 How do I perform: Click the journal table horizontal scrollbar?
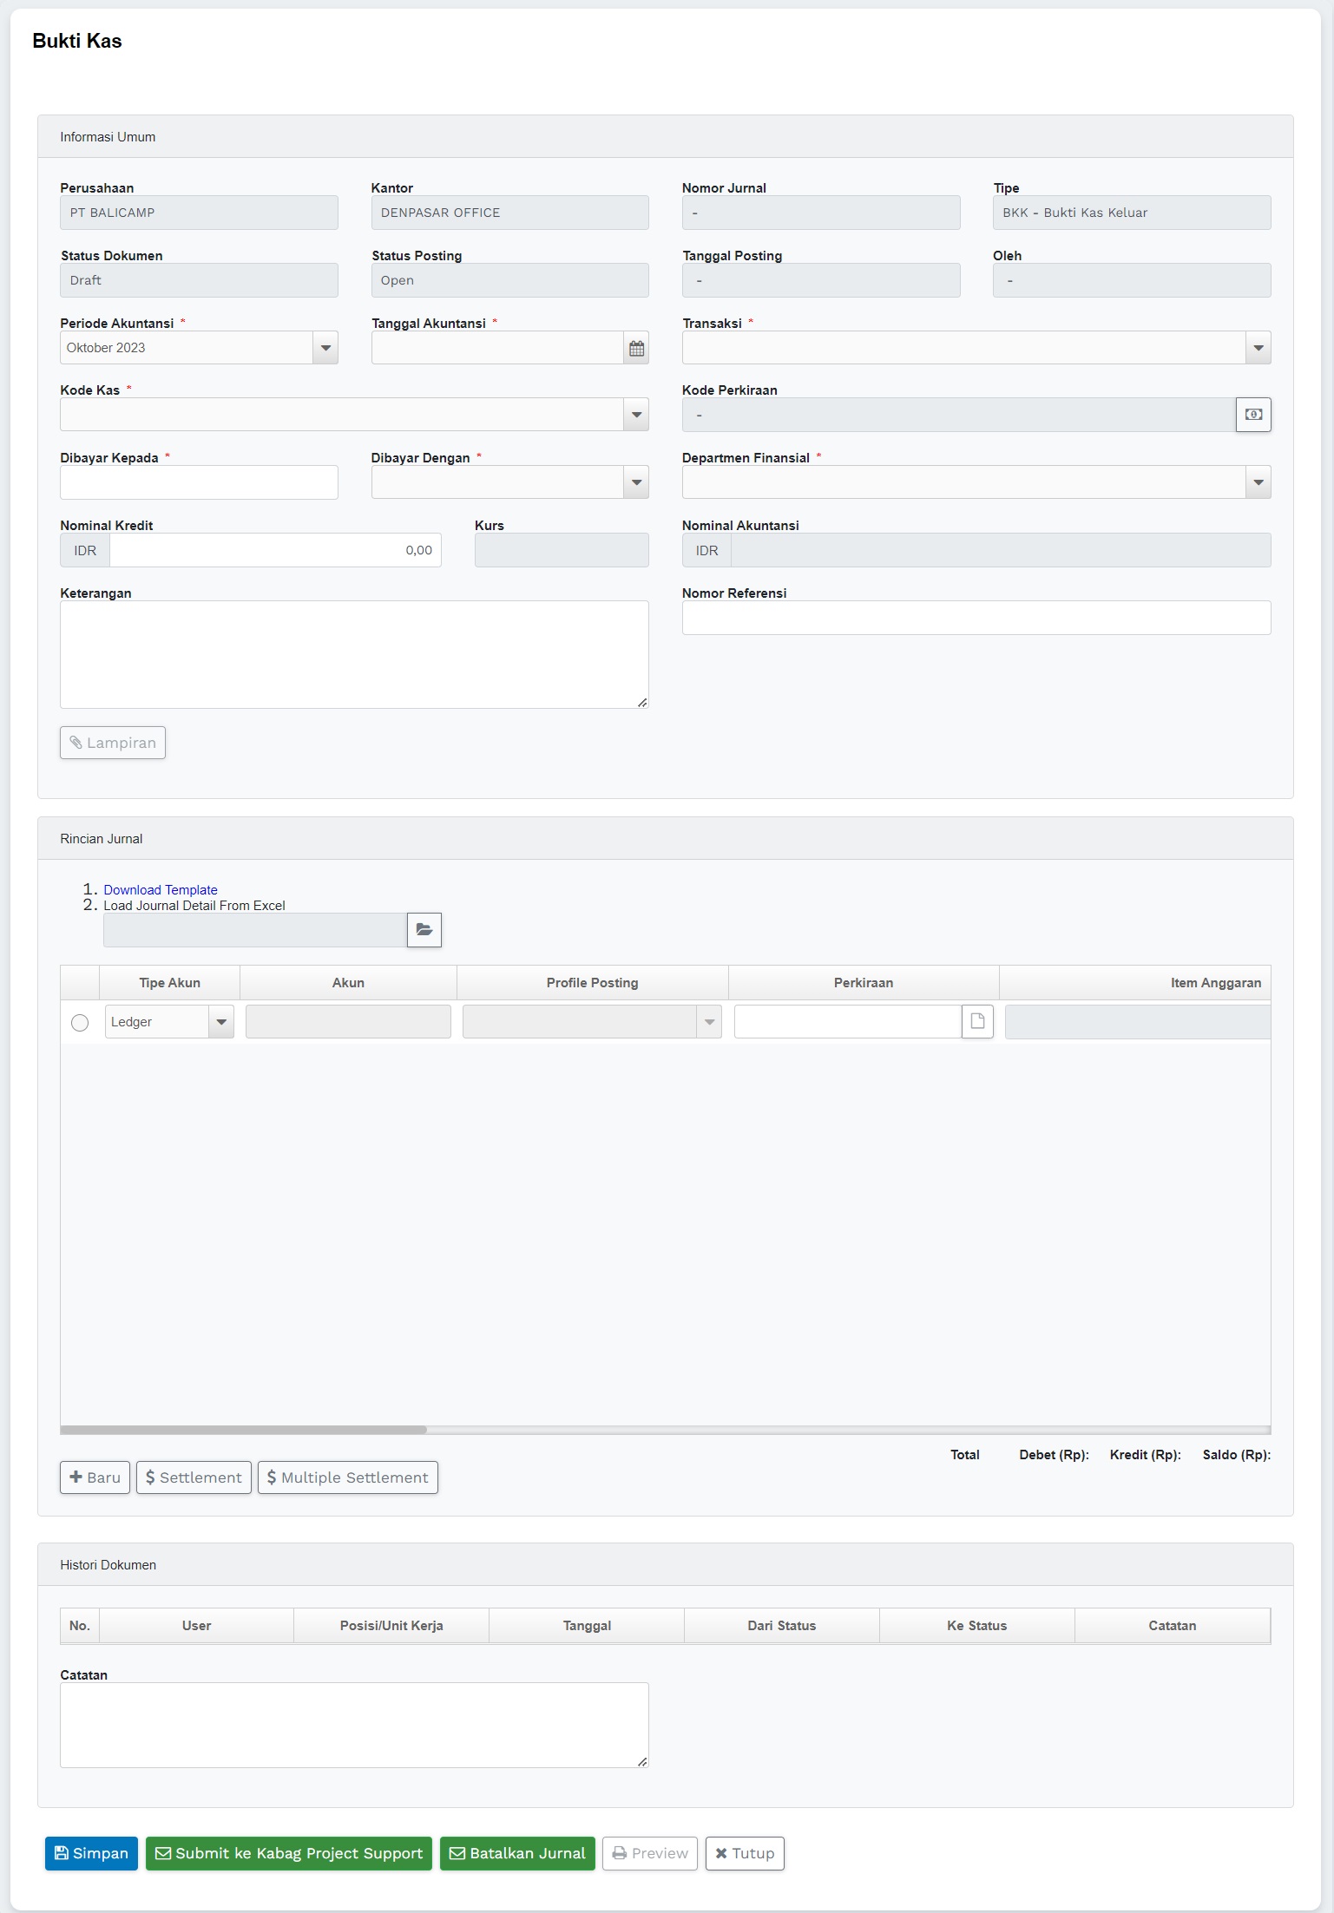coord(244,1430)
